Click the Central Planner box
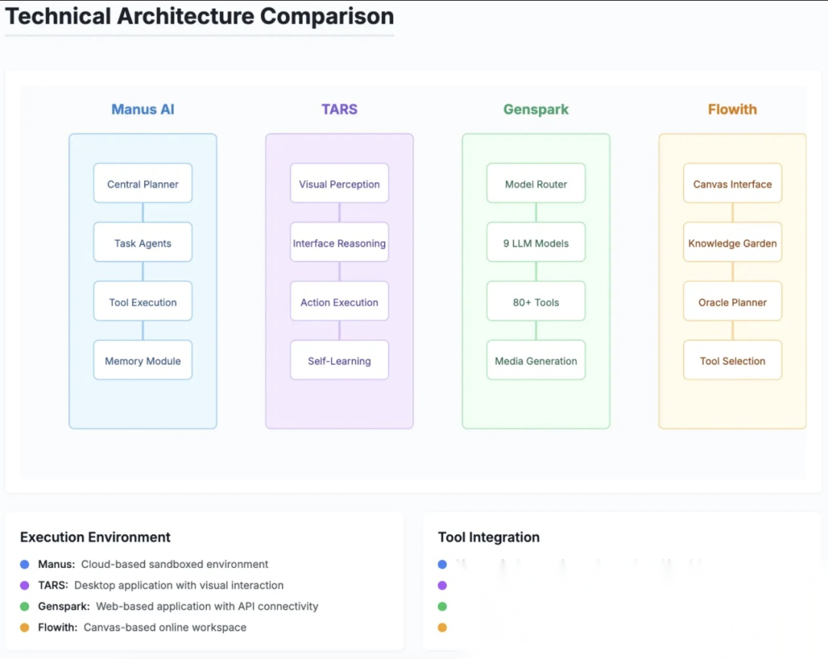This screenshot has height=659, width=828. point(143,184)
